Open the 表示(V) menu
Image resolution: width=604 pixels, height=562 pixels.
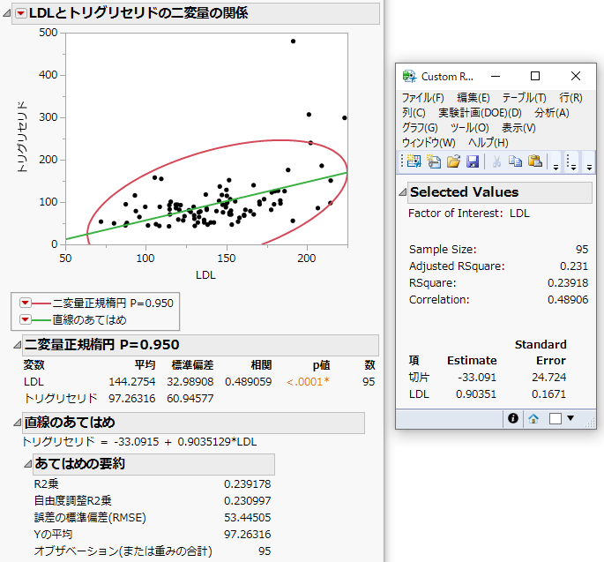(518, 128)
